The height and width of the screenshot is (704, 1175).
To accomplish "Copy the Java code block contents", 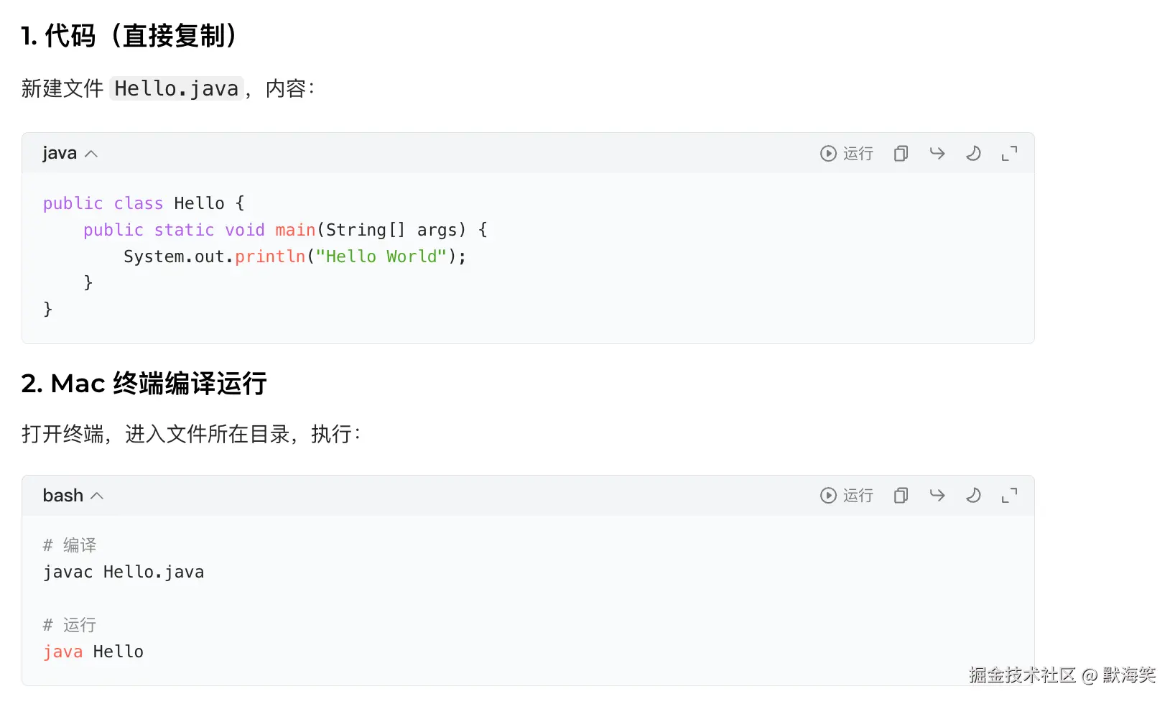I will click(x=901, y=154).
